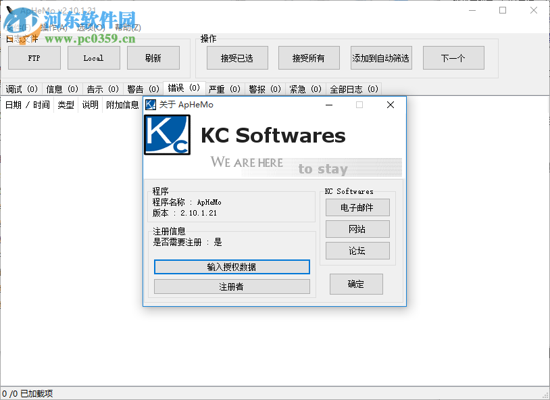Switch to the 严重 (0) tab
This screenshot has width=550, height=400.
[x=224, y=89]
